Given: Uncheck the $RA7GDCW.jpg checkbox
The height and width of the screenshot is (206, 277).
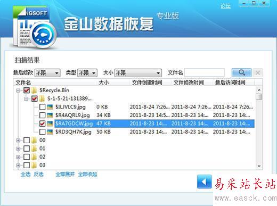Looking at the screenshot, I should (x=42, y=123).
